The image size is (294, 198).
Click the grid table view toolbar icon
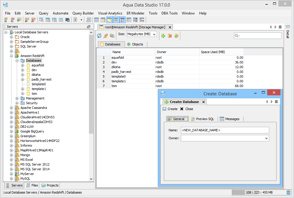tap(96, 20)
